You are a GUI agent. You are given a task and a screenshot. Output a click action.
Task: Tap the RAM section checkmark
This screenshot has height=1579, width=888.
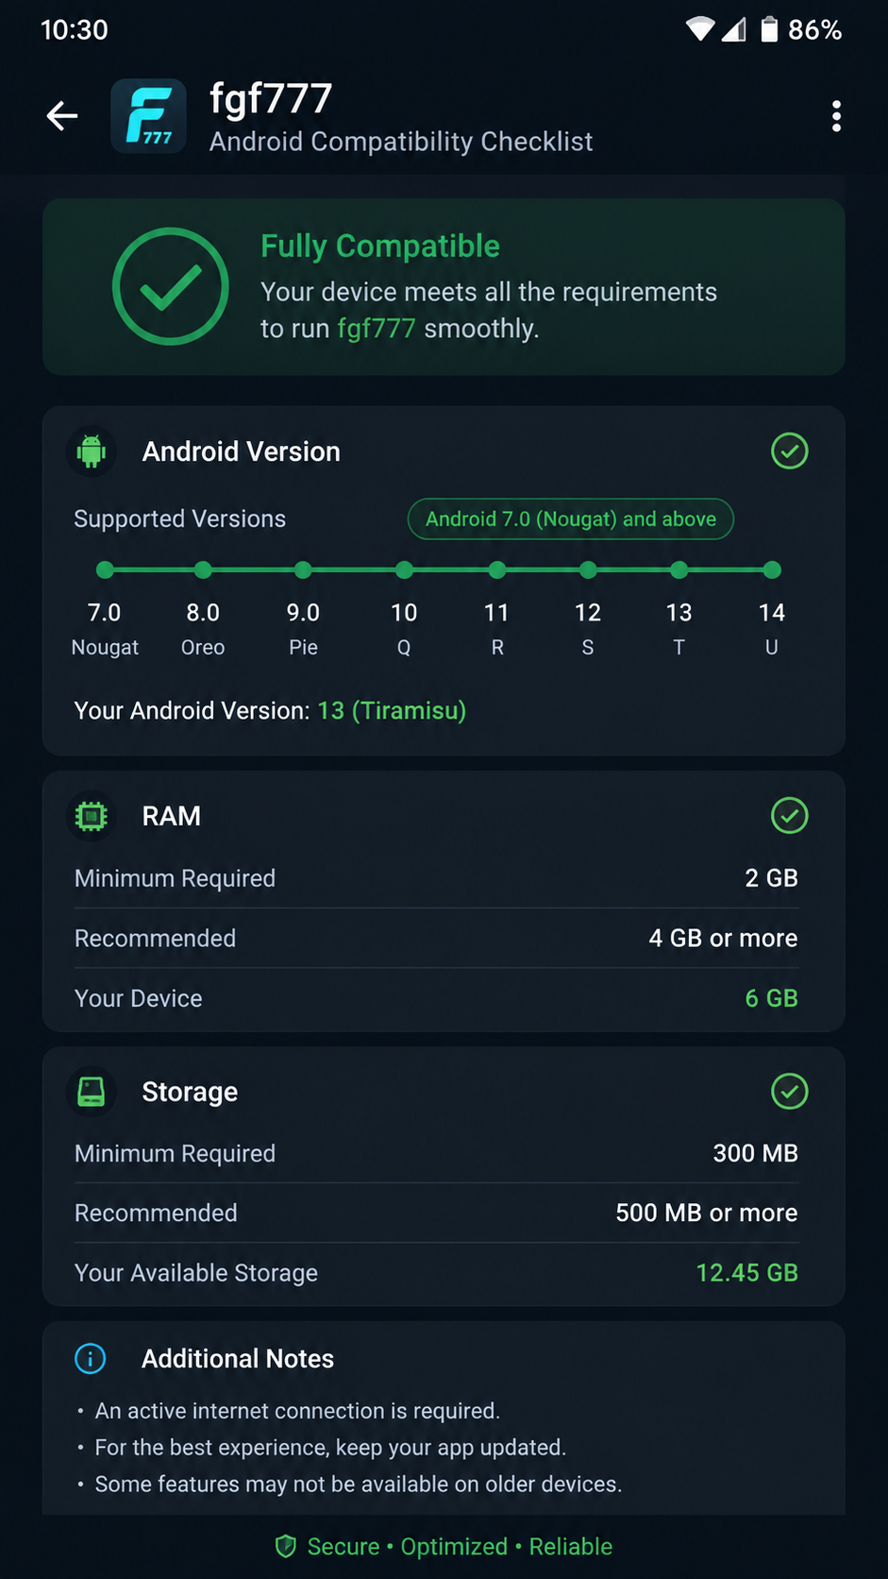point(790,816)
